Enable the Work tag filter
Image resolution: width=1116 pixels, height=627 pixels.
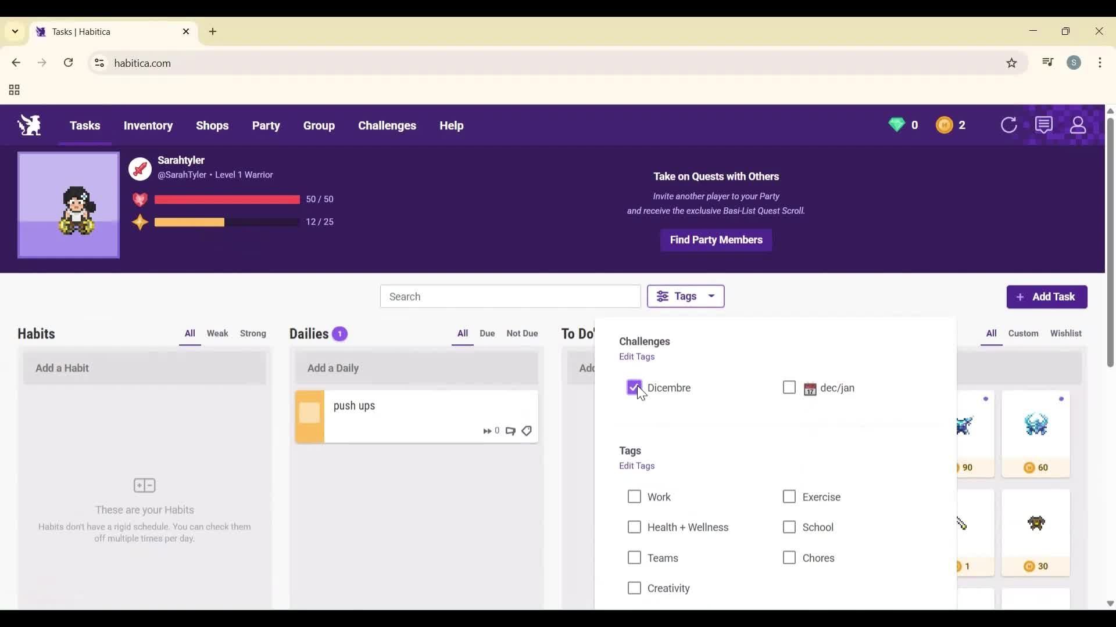[x=634, y=496]
